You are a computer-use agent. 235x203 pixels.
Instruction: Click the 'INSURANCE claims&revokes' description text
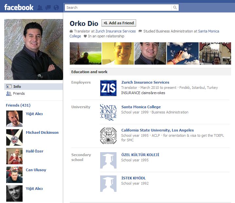coord(143,93)
